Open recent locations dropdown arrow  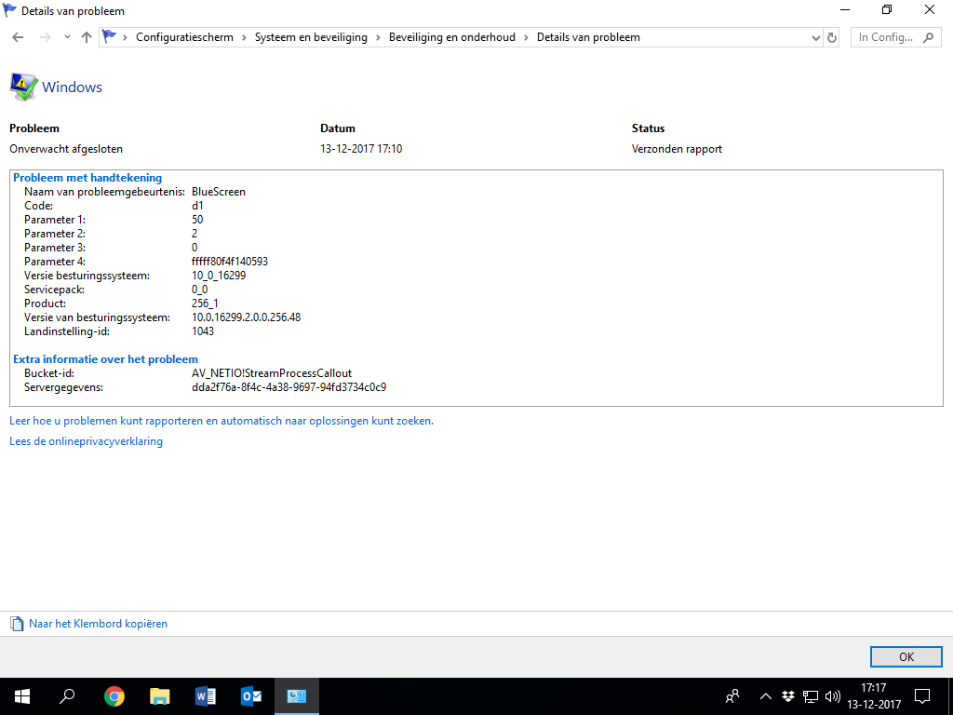click(x=67, y=37)
